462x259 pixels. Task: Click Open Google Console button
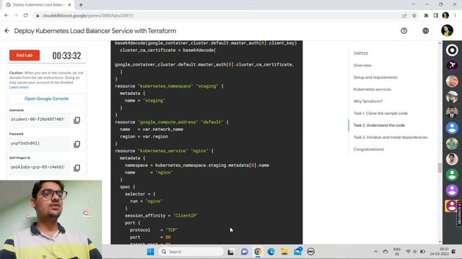click(x=46, y=99)
